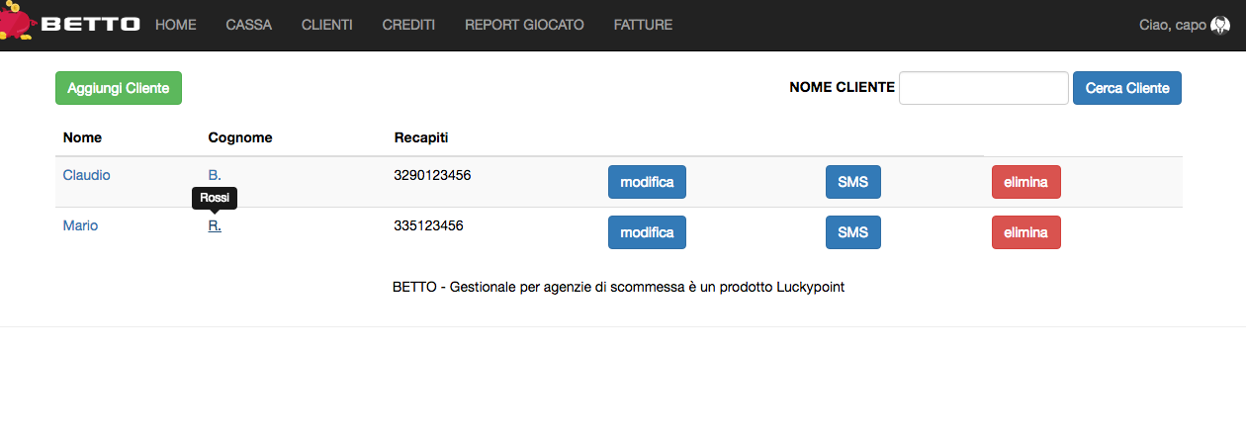Image resolution: width=1246 pixels, height=441 pixels.
Task: Select the FATTURE menu item
Action: (x=643, y=25)
